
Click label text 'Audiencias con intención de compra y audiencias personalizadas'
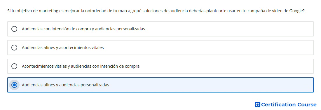point(83,29)
